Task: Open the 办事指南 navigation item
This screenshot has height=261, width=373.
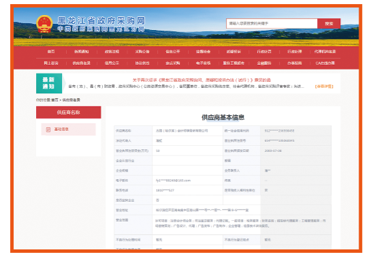Action: pyautogui.click(x=295, y=63)
